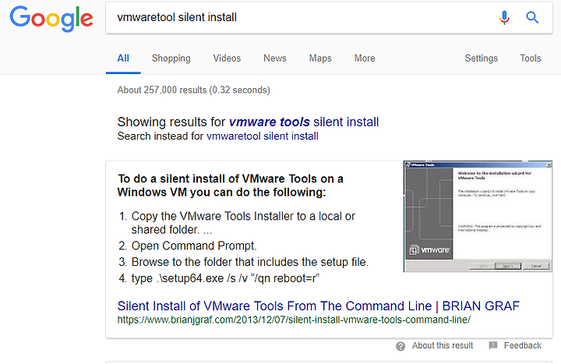The height and width of the screenshot is (364, 561).
Task: Expand the More search categories menu
Action: point(365,58)
